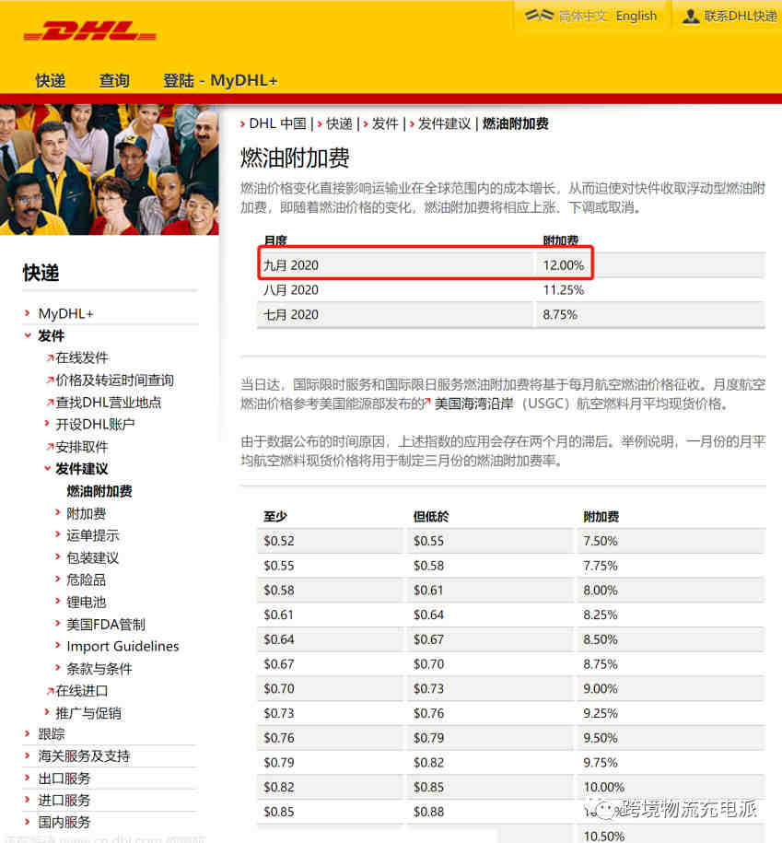Collapse the 发件建议 subsection
This screenshot has height=843, width=782.
pos(82,469)
